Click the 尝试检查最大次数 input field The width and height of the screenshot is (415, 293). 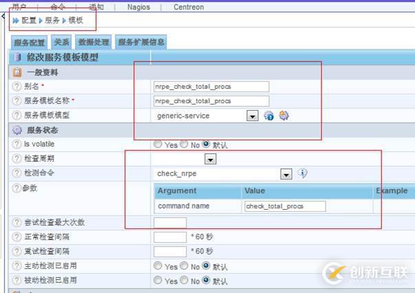170,223
